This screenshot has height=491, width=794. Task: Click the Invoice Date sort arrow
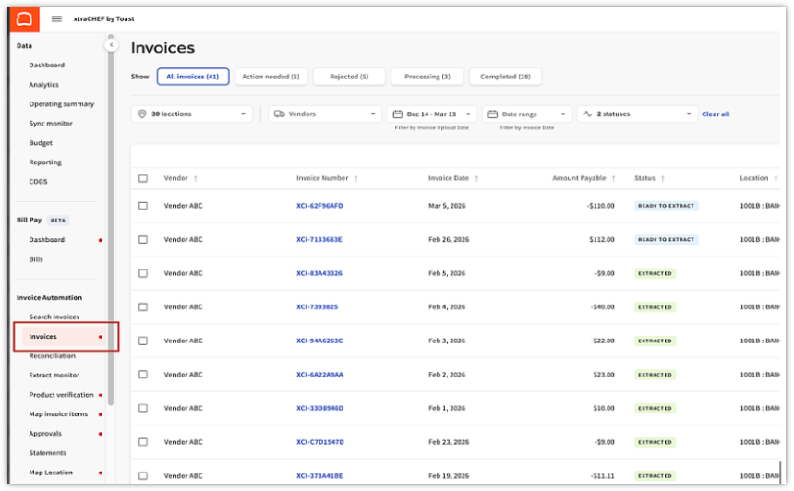coord(476,178)
